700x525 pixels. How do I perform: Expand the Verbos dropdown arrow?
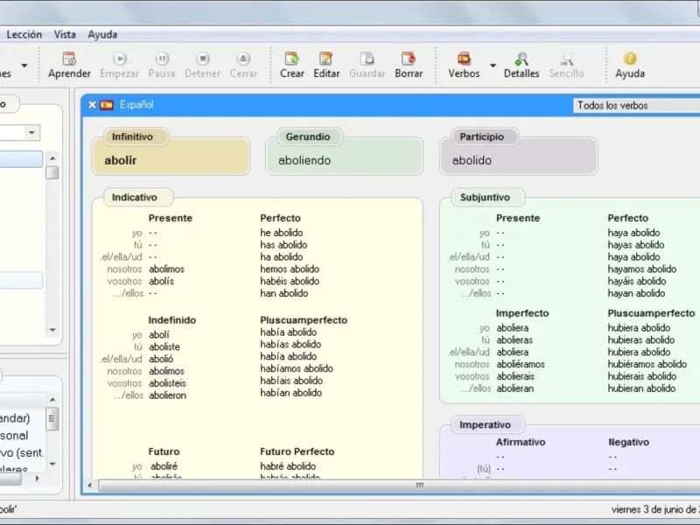(x=493, y=66)
